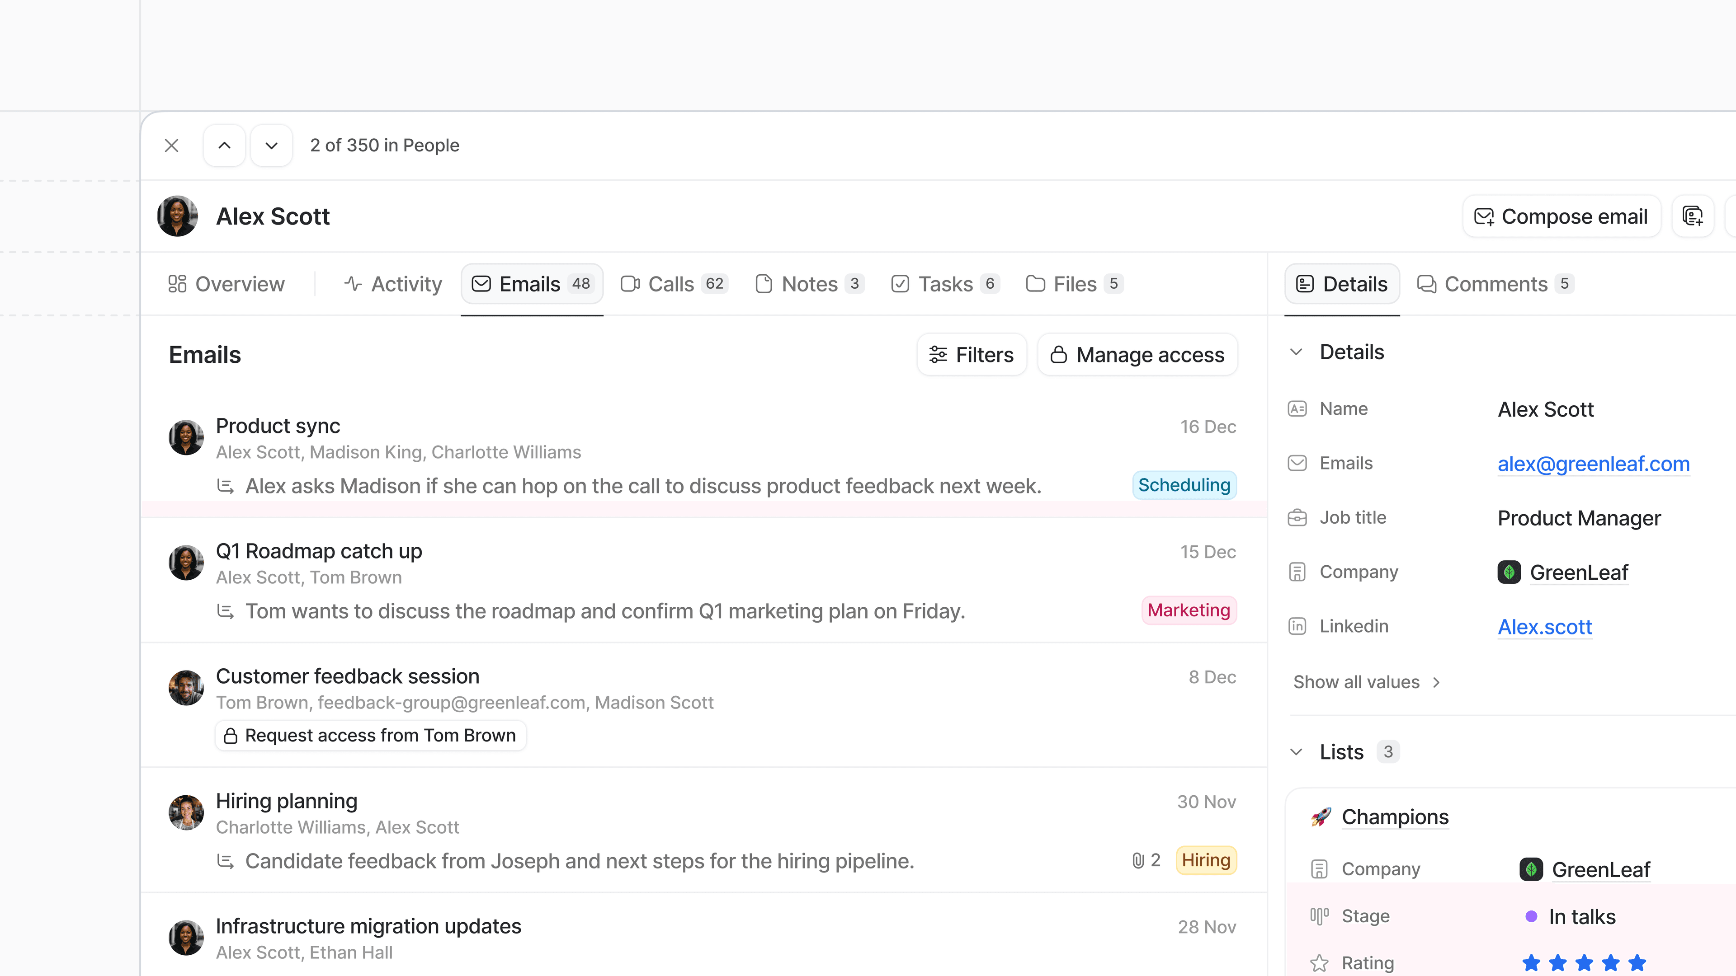Set rating to the first star

(1531, 962)
